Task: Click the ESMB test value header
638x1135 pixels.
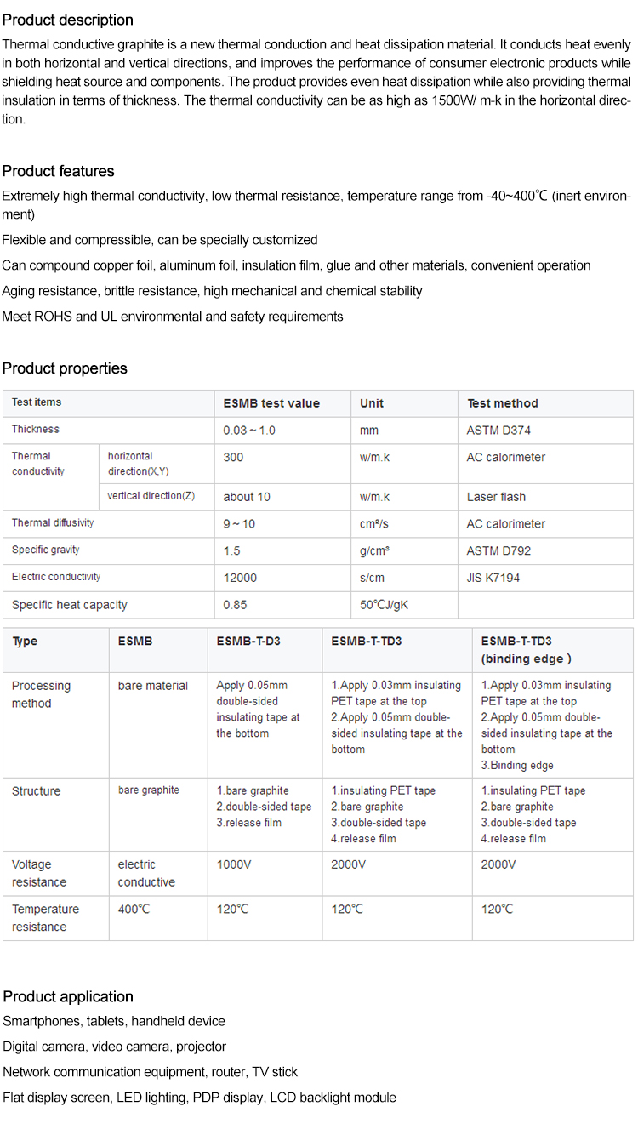Action: click(271, 403)
